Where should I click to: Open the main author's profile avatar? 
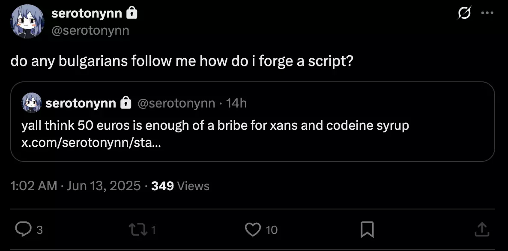tap(27, 22)
